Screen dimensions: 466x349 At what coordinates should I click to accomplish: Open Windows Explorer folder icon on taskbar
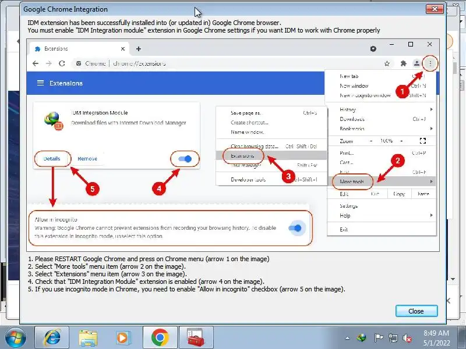[88, 338]
